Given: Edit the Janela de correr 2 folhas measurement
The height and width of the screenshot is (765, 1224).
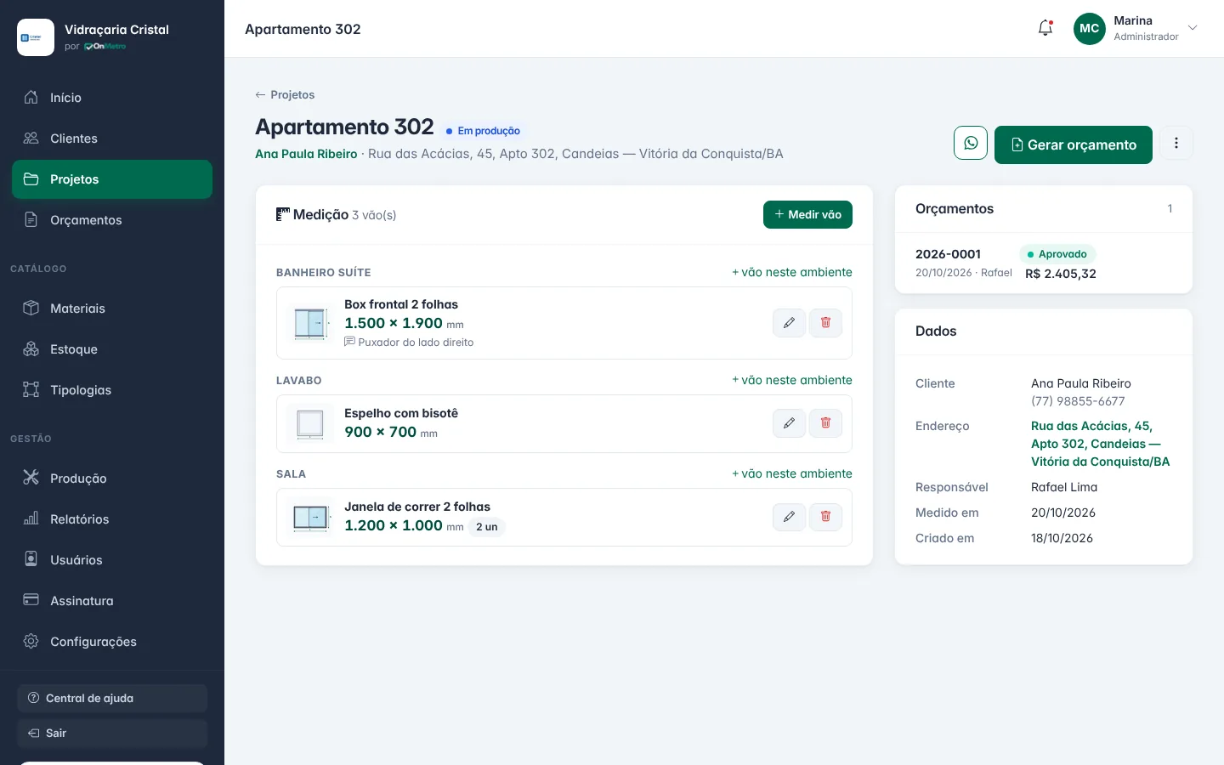Looking at the screenshot, I should tap(789, 517).
